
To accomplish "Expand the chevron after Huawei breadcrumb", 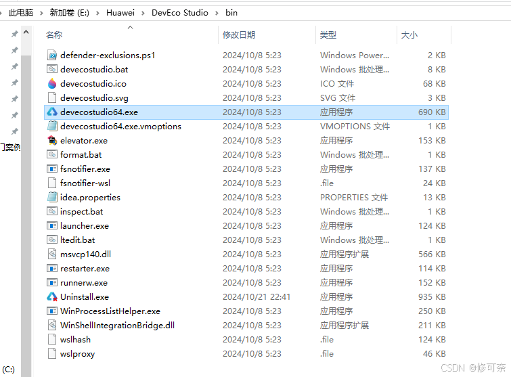I will pos(143,13).
